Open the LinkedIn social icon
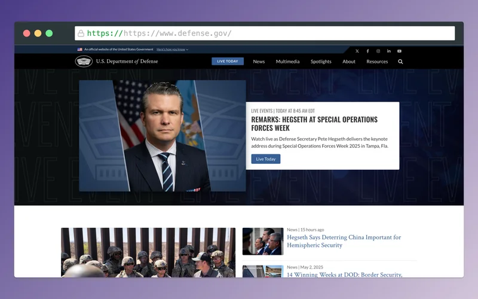This screenshot has width=478, height=299. point(389,51)
